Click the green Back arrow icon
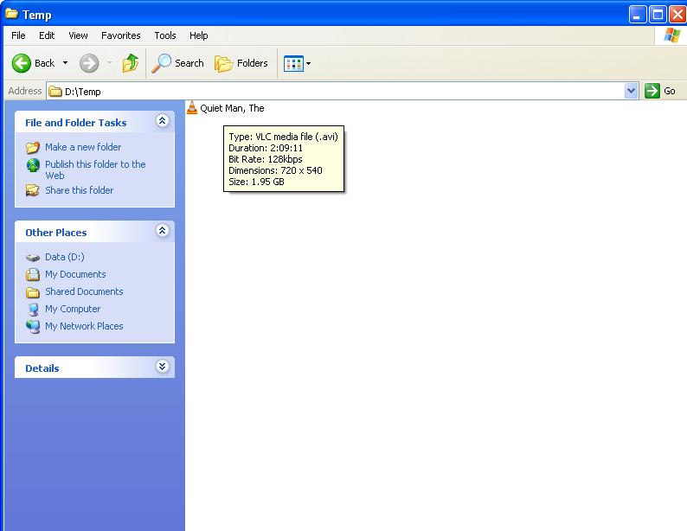This screenshot has height=531, width=687. coord(22,63)
